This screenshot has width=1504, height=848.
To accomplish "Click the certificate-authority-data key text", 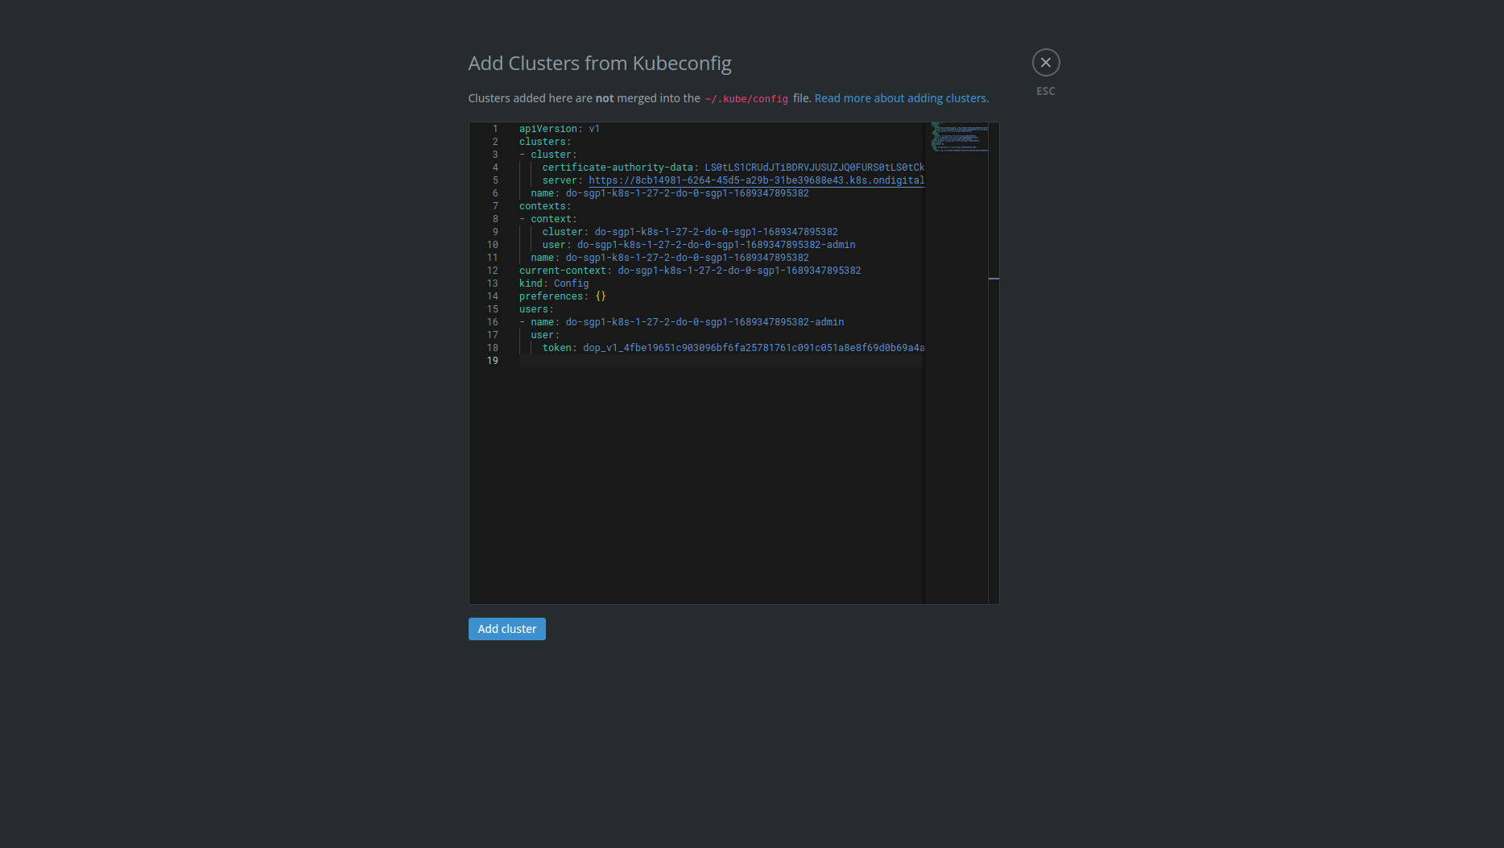I will (617, 168).
